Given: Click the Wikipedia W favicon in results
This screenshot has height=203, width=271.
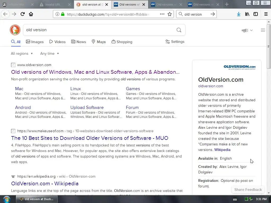Looking at the screenshot, I should tap(13, 177).
